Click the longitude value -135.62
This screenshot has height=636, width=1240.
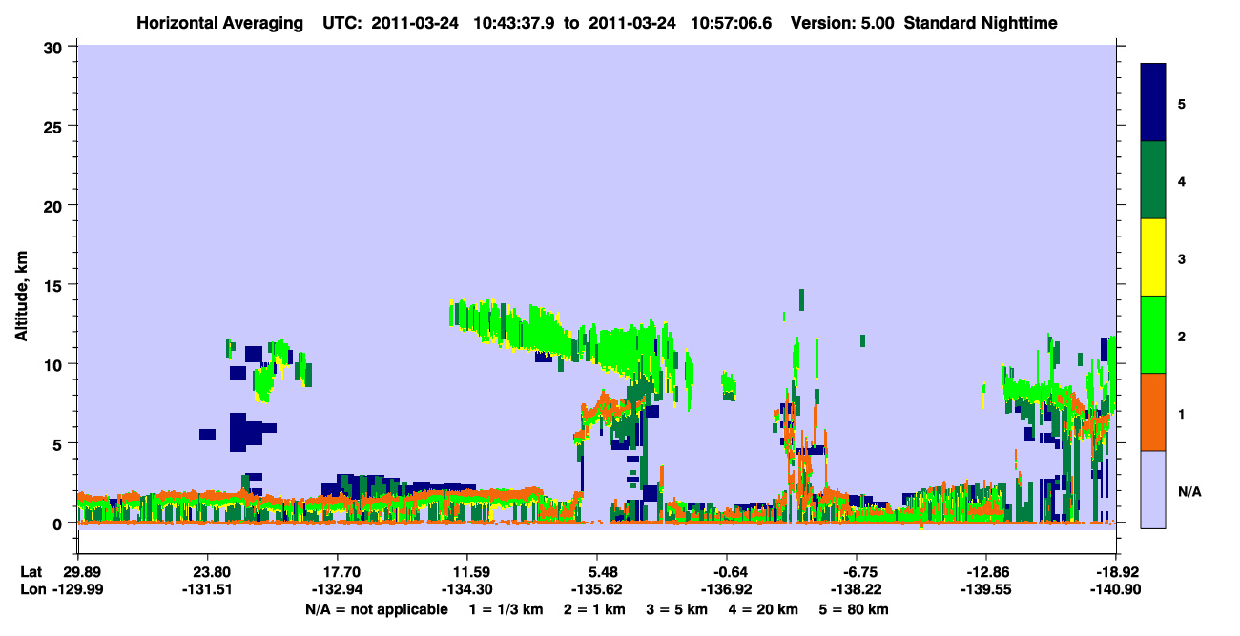(596, 589)
